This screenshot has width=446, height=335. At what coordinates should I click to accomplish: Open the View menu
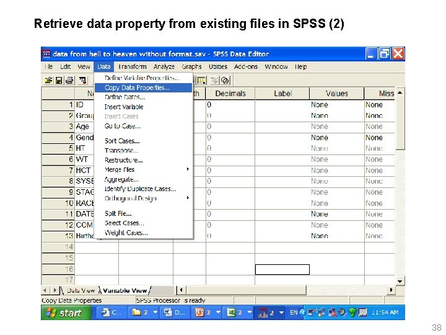[x=84, y=66]
